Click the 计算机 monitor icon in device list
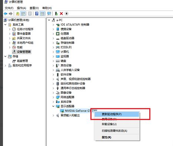 tap(58, 52)
